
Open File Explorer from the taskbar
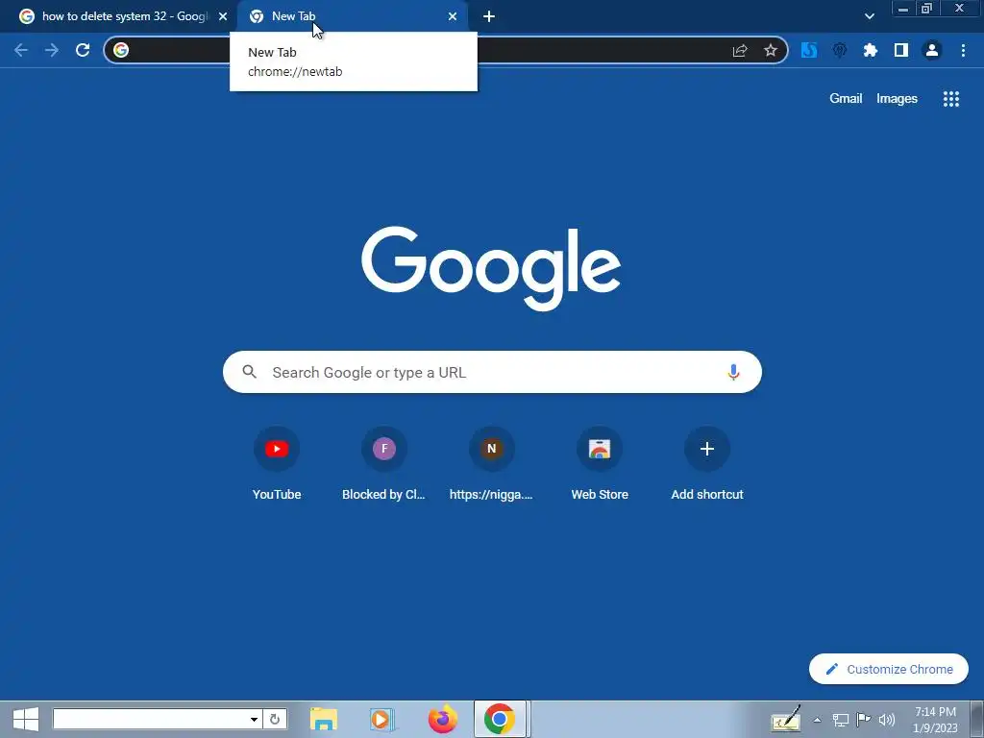324,719
